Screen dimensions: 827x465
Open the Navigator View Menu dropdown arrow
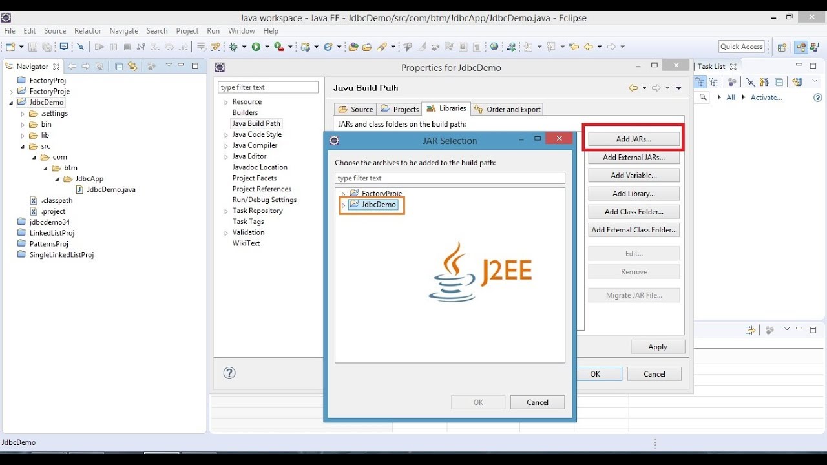(169, 65)
